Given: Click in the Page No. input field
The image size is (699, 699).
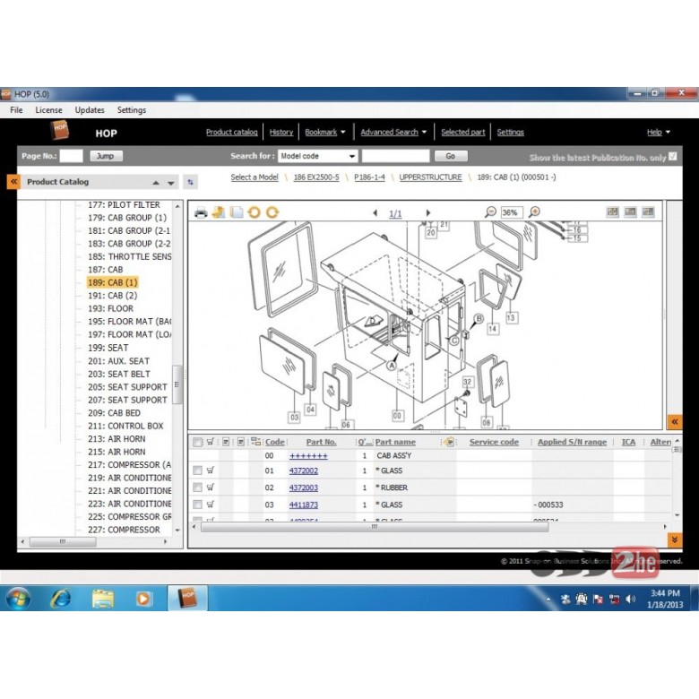Looking at the screenshot, I should [x=72, y=156].
